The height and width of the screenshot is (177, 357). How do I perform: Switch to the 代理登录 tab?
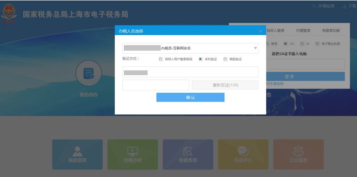pos(303,31)
